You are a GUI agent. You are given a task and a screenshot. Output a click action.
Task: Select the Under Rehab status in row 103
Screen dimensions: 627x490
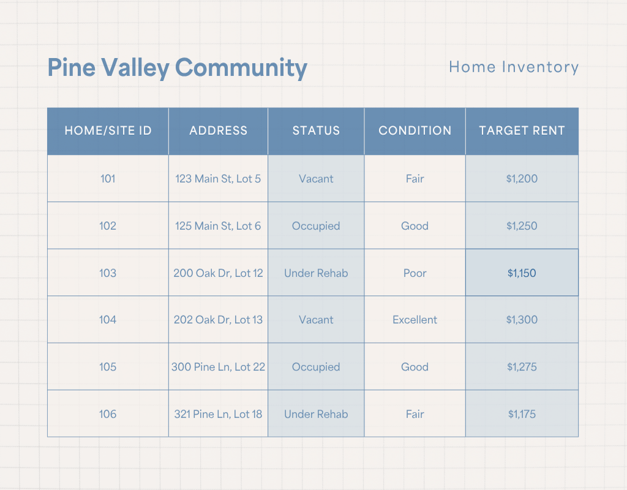[316, 273]
